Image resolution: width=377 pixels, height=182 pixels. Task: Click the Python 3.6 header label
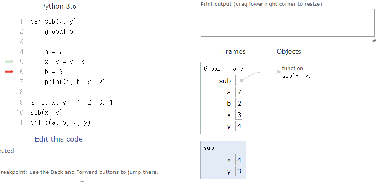coord(59,7)
